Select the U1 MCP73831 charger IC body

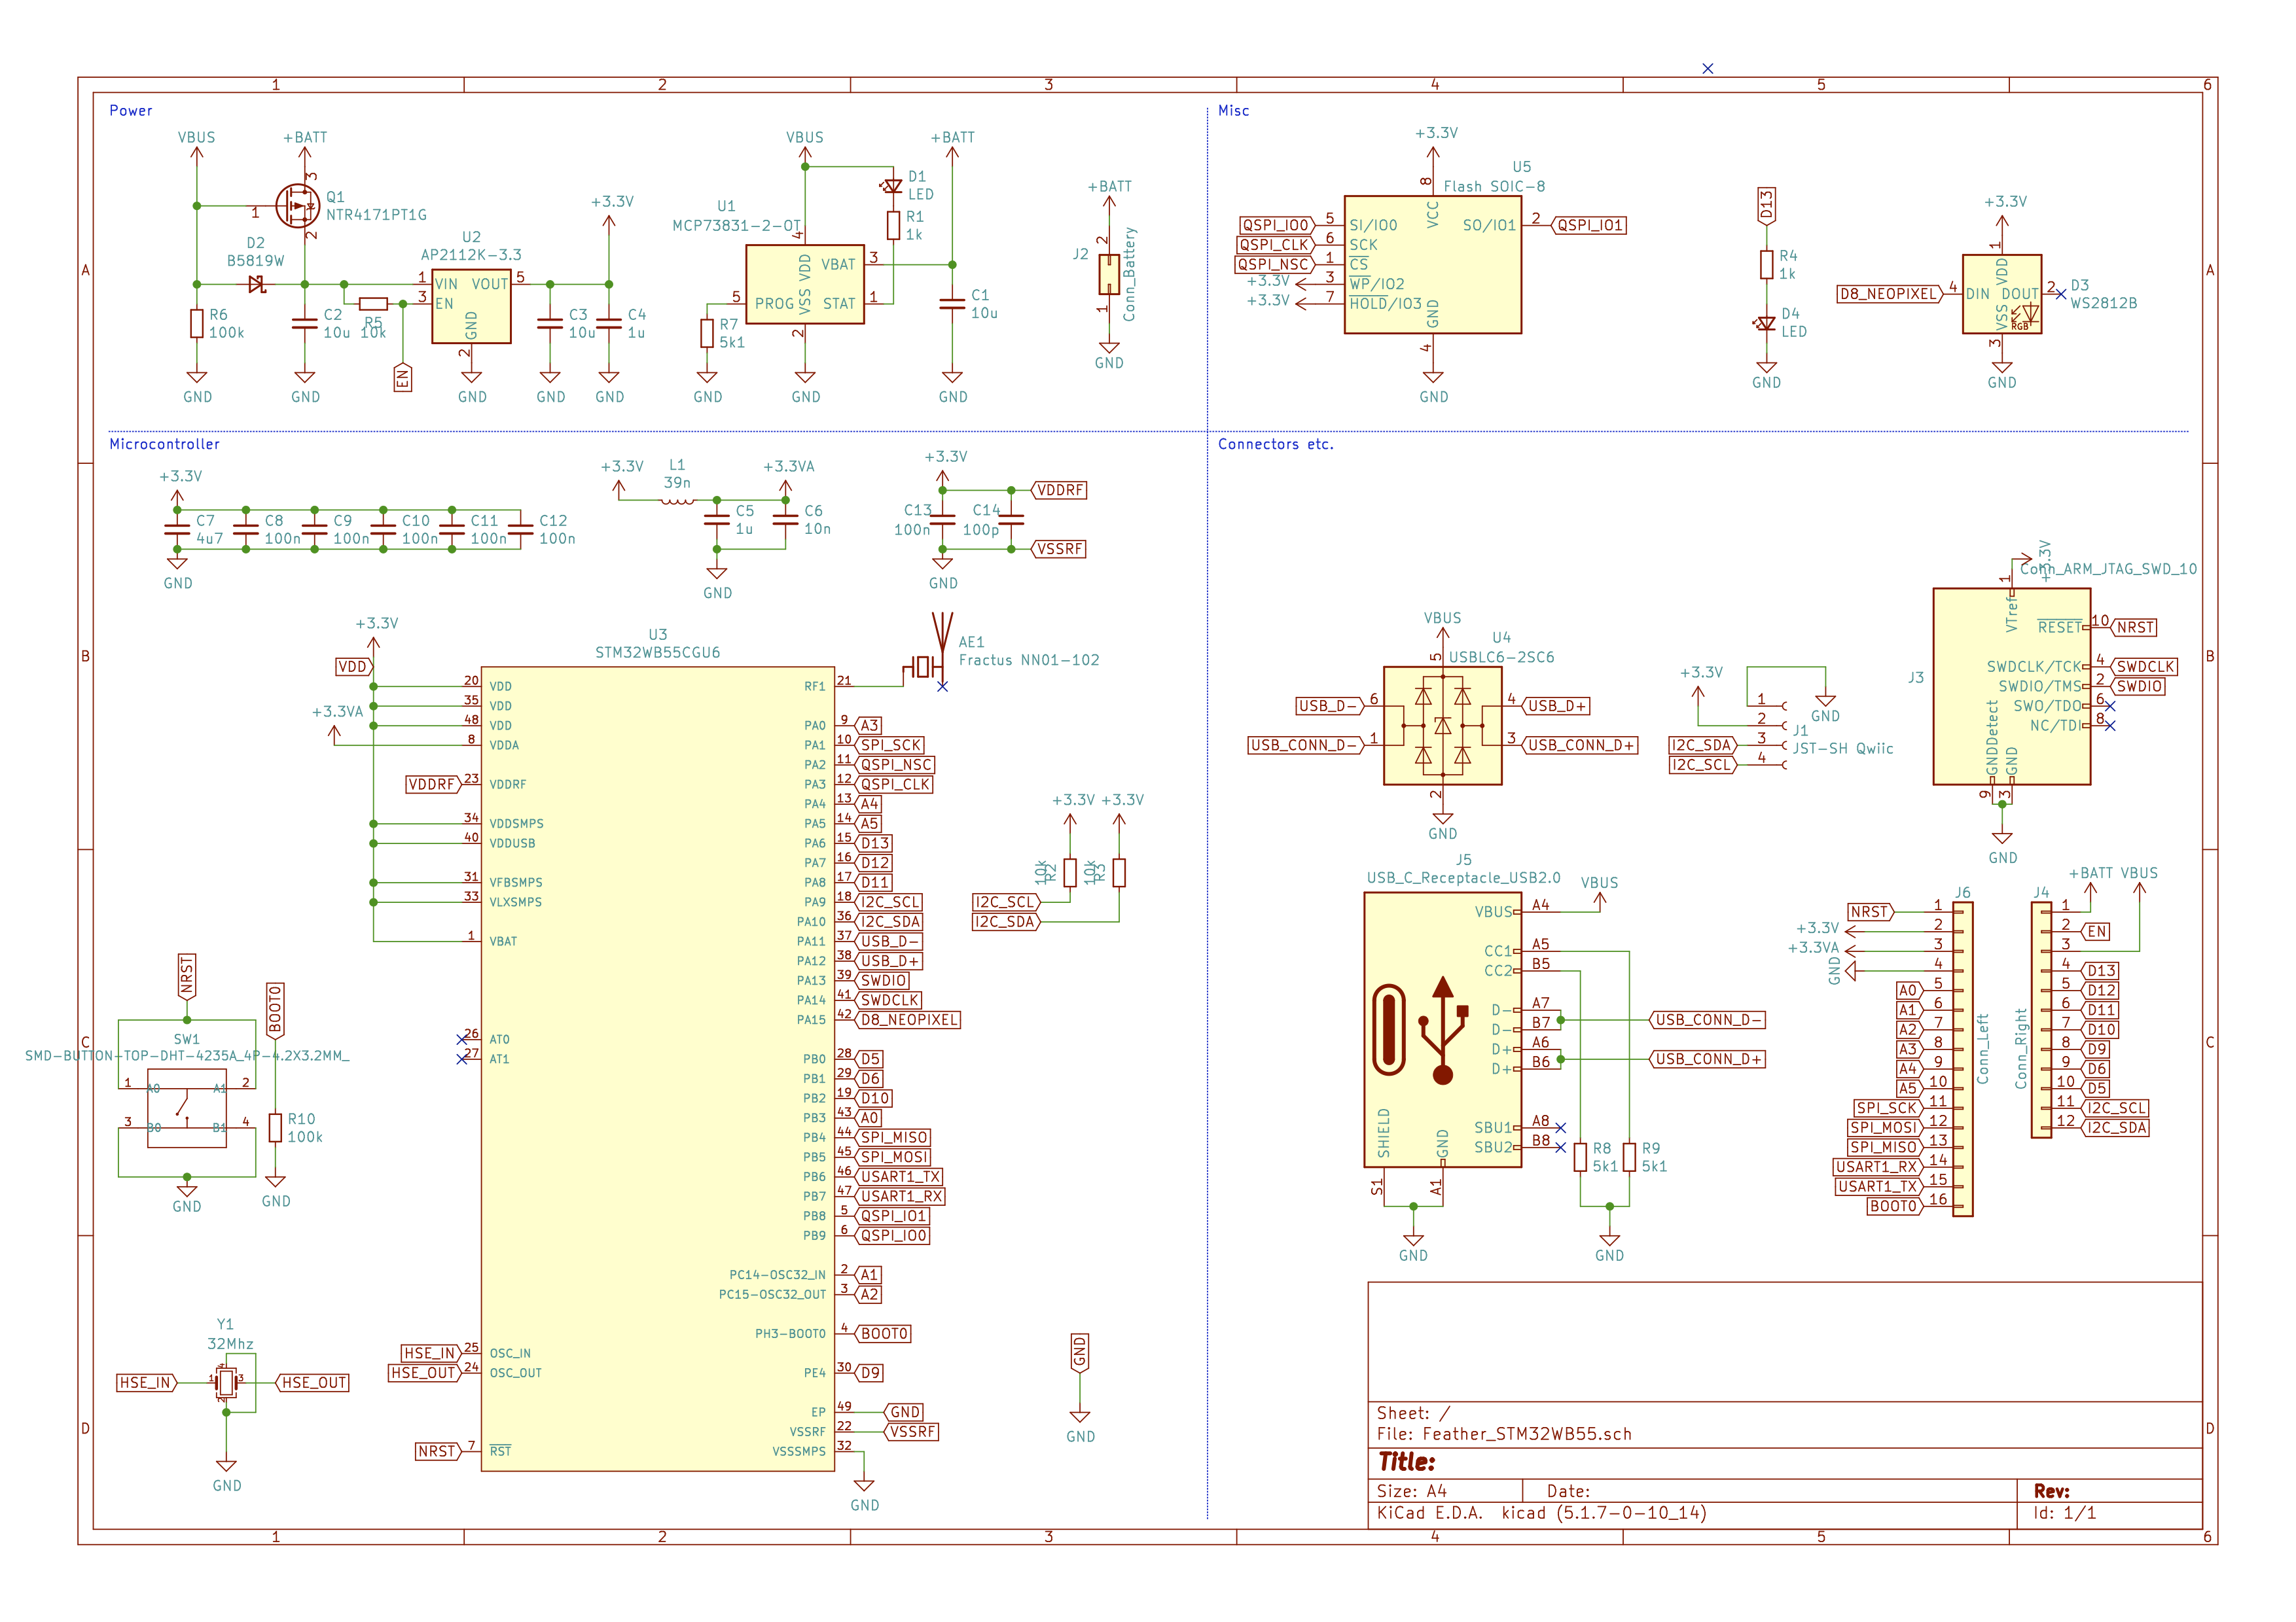pyautogui.click(x=805, y=285)
